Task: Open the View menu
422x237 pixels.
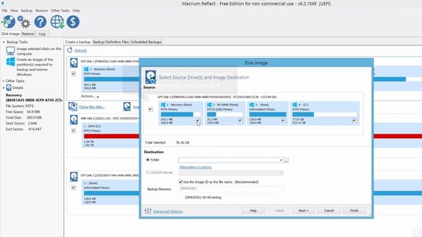Action: click(x=14, y=11)
